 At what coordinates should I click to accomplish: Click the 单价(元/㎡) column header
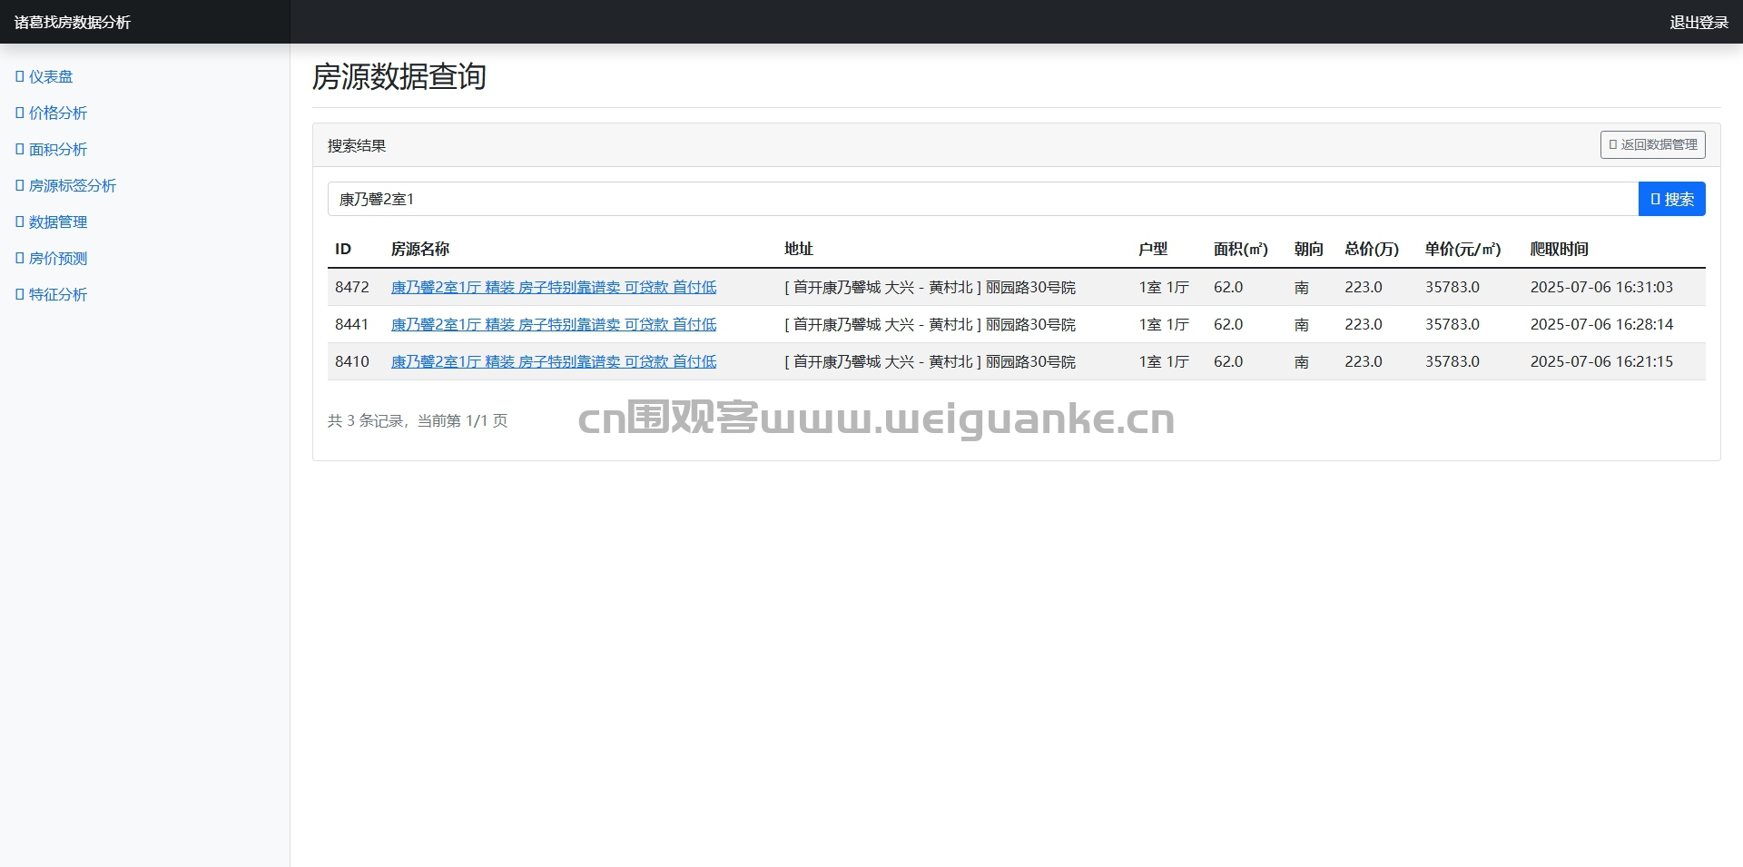pos(1462,250)
